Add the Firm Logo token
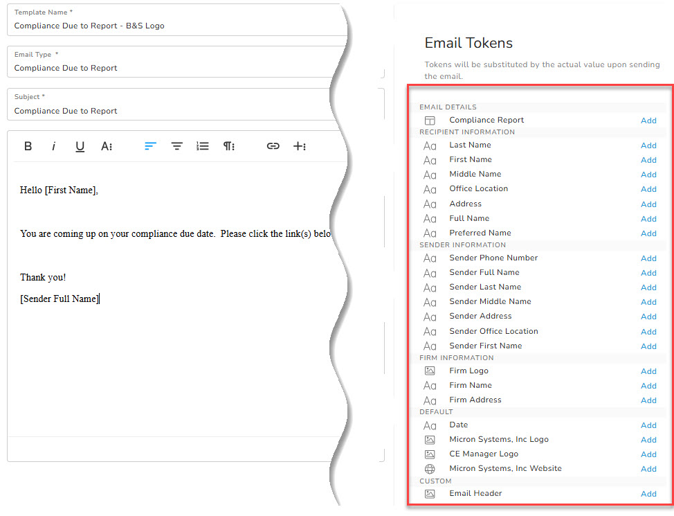Image resolution: width=674 pixels, height=516 pixels. (648, 371)
